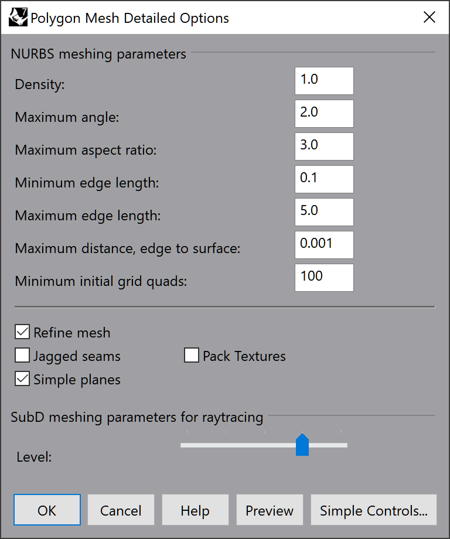
Task: Open Help for mesh options
Action: coord(195,510)
